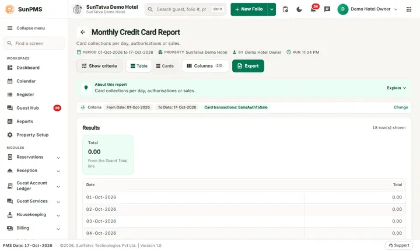
Task: Click the SunPMS logo icon
Action: pyautogui.click(x=10, y=9)
